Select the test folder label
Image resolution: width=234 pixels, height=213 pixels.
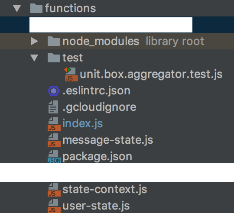pos(72,58)
